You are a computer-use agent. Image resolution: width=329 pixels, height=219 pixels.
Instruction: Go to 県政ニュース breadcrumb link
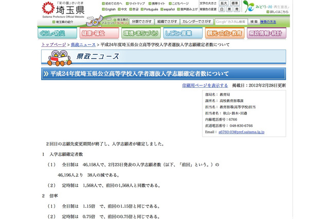(83, 45)
